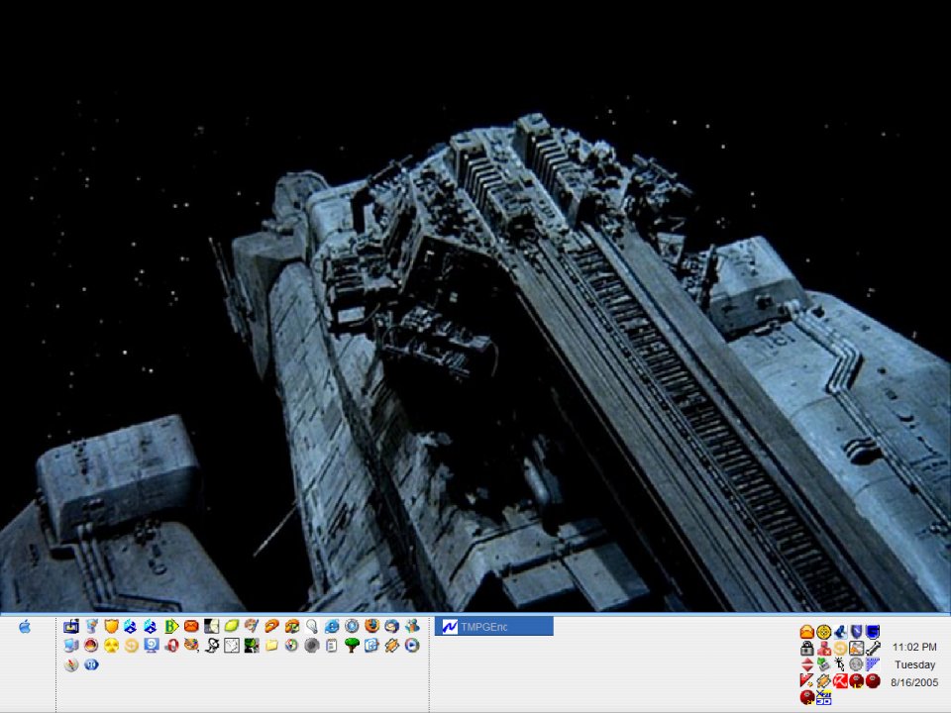Image resolution: width=951 pixels, height=713 pixels.
Task: Open the green tree quick launch icon
Action: (x=352, y=645)
